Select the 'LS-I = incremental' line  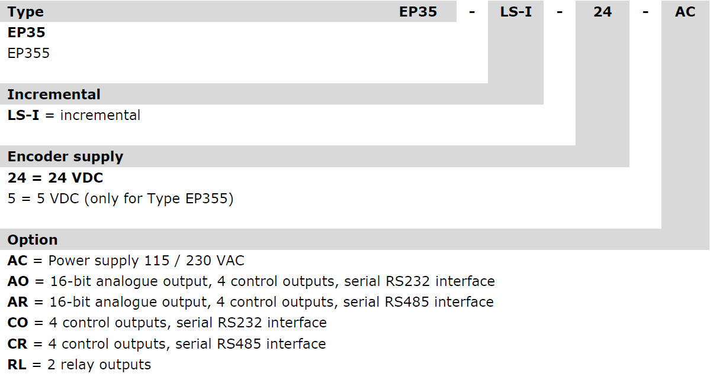(74, 115)
